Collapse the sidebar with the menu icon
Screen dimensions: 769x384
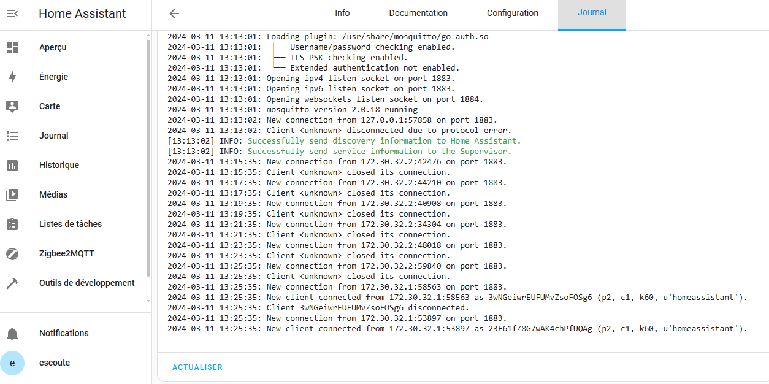click(x=12, y=13)
